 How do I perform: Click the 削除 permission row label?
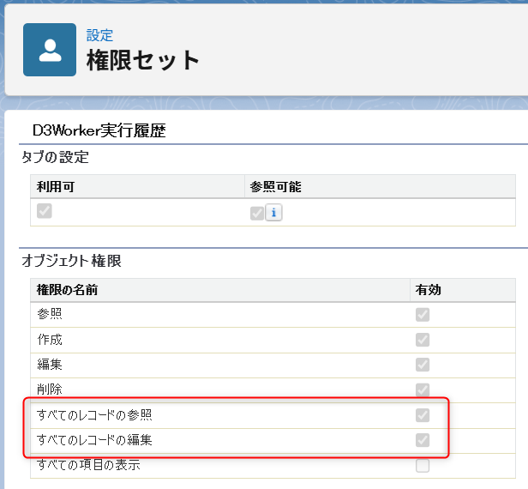click(x=50, y=389)
